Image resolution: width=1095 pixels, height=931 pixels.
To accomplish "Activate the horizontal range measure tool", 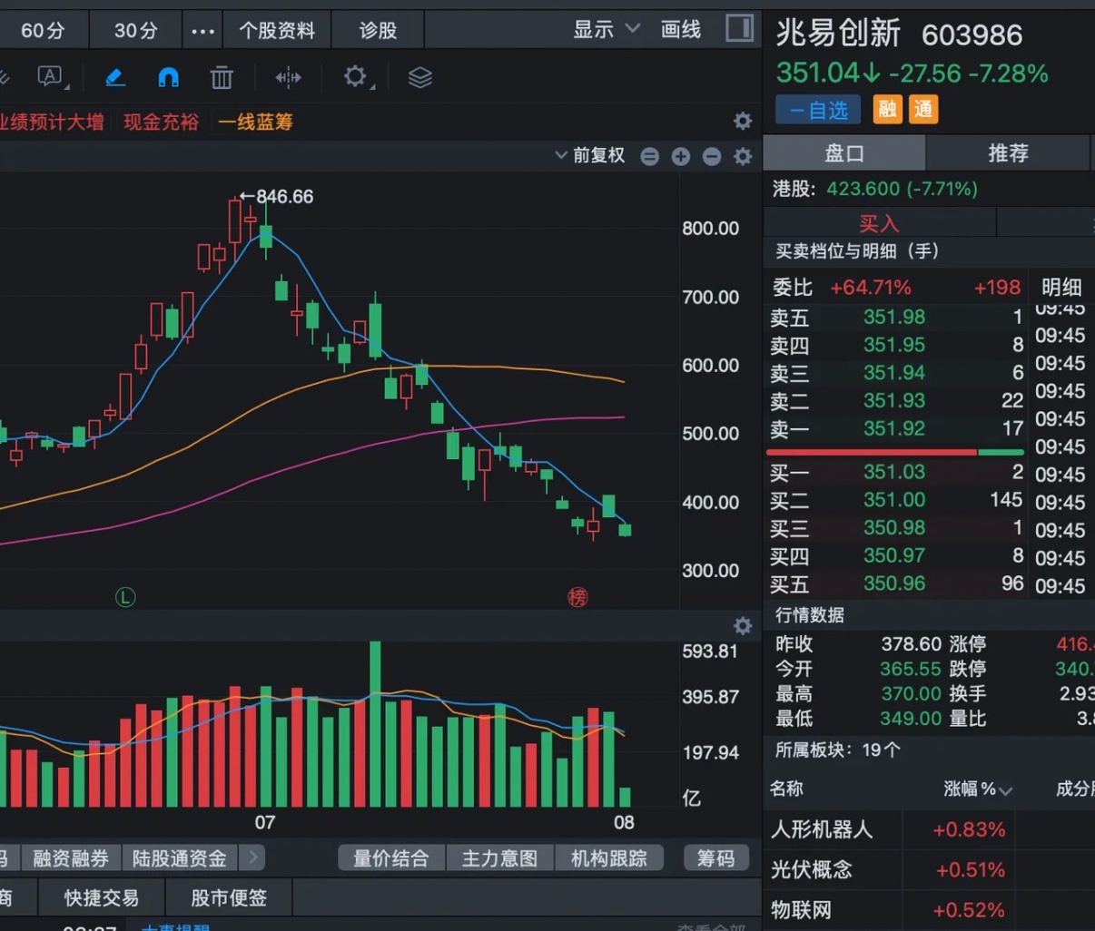I will (288, 77).
